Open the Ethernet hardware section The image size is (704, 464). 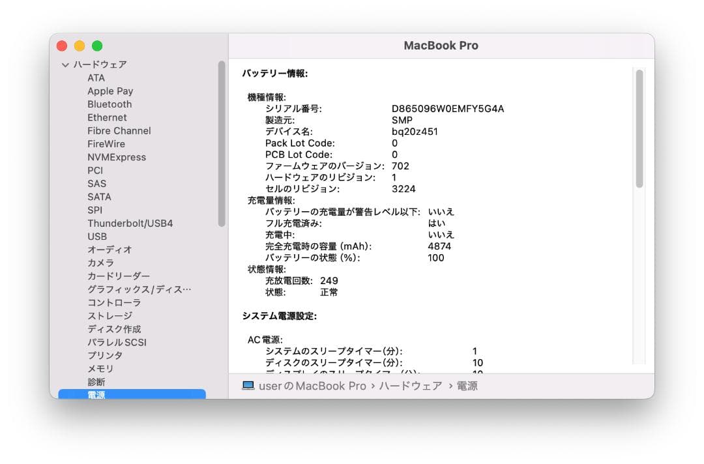coord(108,117)
